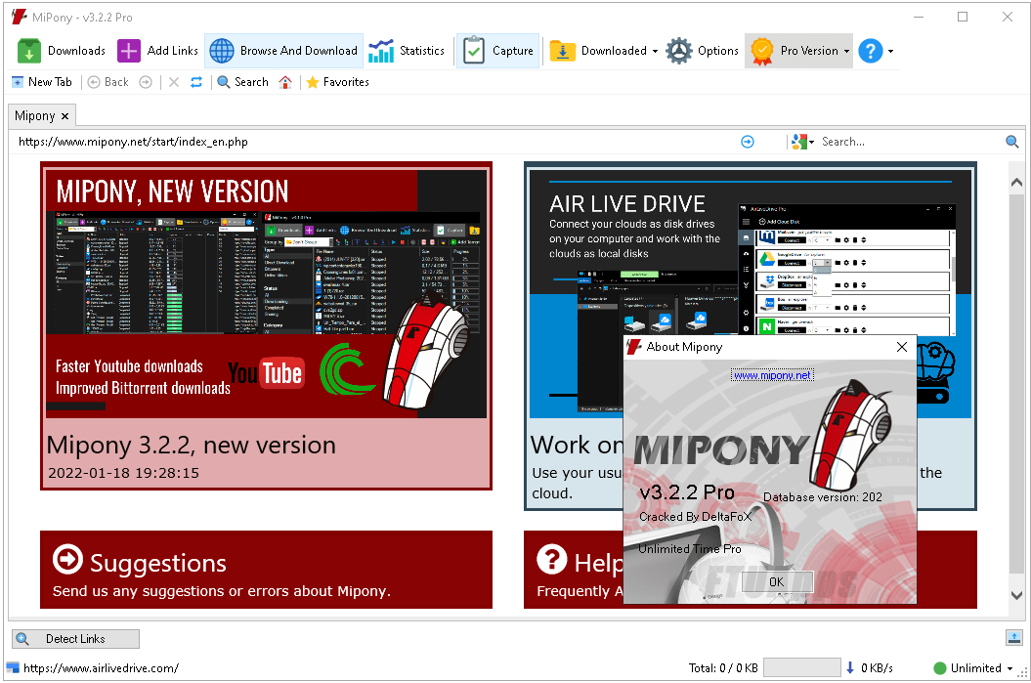Click the Detect Links button
Image resolution: width=1031 pixels, height=683 pixels.
75,639
